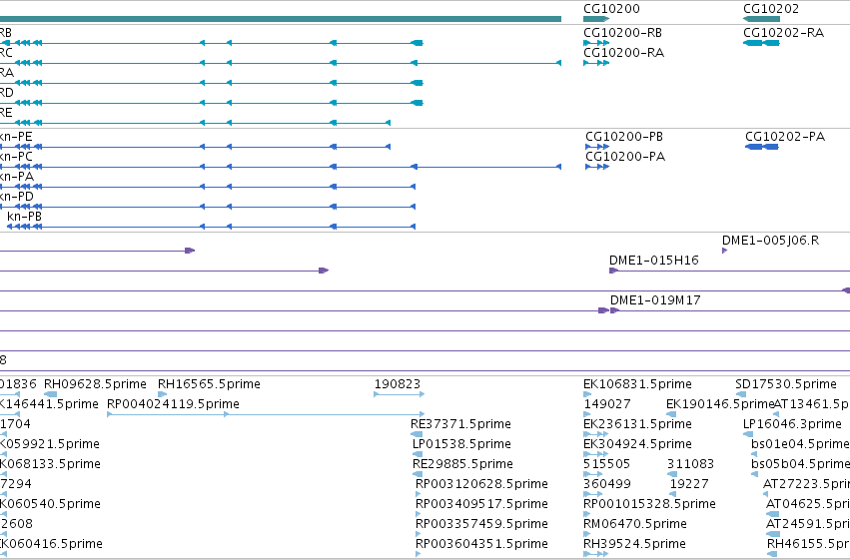Screen dimensions: 850x559
Task: Click the RP003120628.5prime label
Action: click(x=481, y=485)
